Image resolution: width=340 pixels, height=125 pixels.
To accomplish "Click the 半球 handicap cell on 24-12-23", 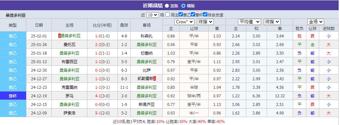I will [x=194, y=87].
